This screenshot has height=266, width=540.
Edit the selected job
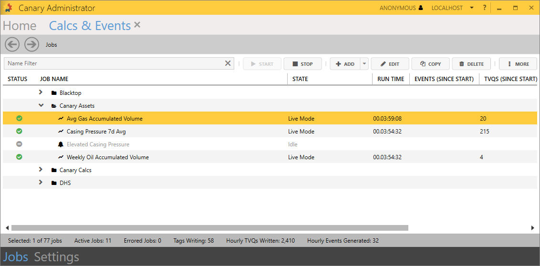(x=390, y=64)
